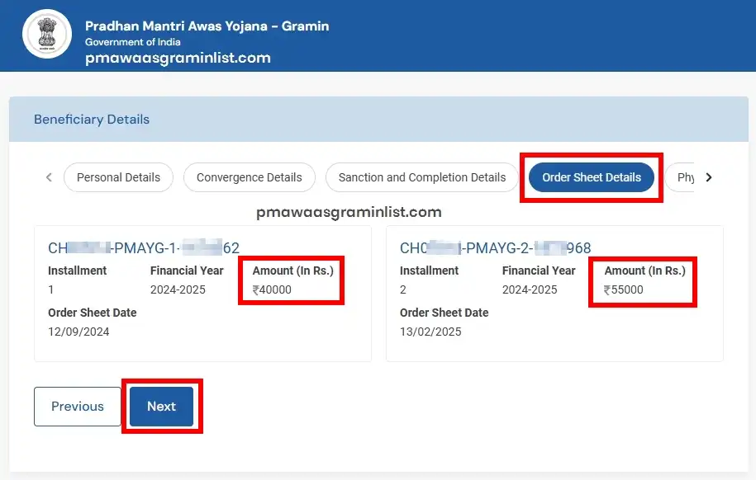Screen dimensions: 756x480
Task: Open order sheet link ending in 62
Action: point(144,248)
